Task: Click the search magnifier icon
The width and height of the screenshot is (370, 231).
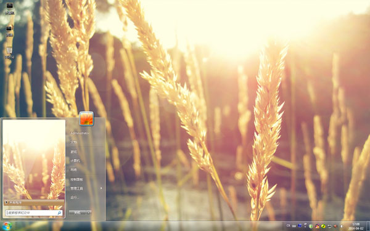Action: (x=59, y=213)
